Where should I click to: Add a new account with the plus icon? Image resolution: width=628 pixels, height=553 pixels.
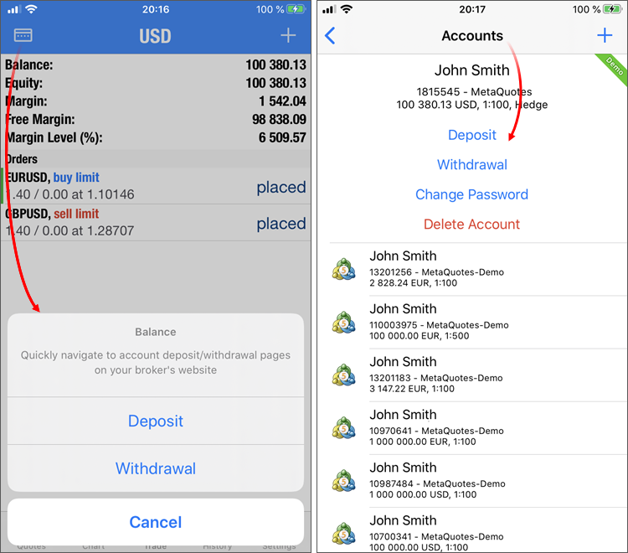[x=605, y=36]
